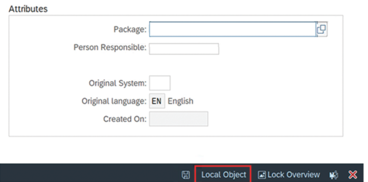This screenshot has height=182, width=368.
Task: Click the red X cancel icon
Action: (x=352, y=175)
